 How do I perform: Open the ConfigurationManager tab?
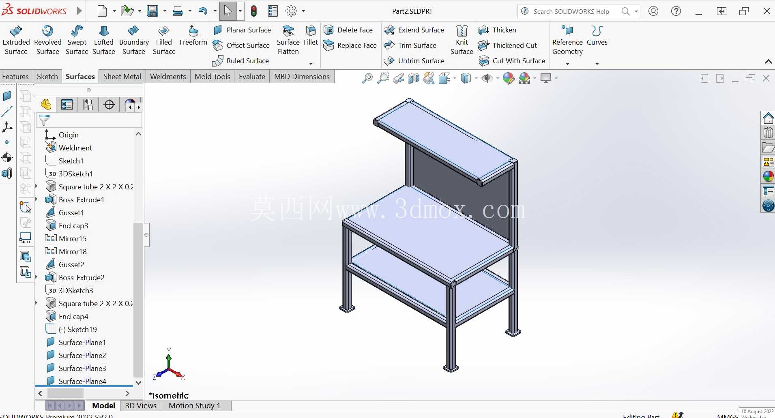pyautogui.click(x=88, y=105)
